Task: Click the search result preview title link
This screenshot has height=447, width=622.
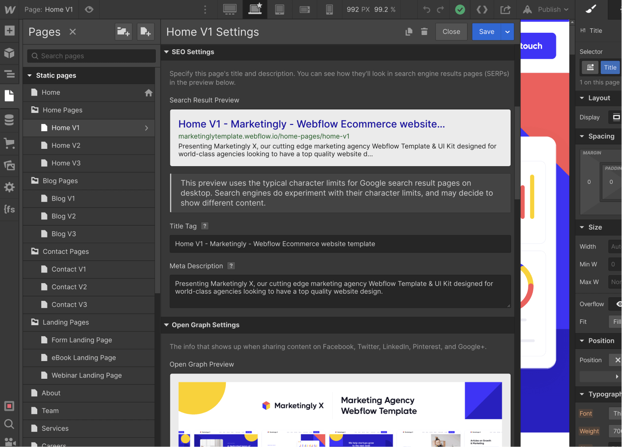Action: pyautogui.click(x=311, y=124)
